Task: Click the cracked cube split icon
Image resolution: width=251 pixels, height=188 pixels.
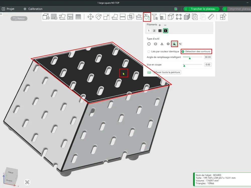Action: pos(171,17)
